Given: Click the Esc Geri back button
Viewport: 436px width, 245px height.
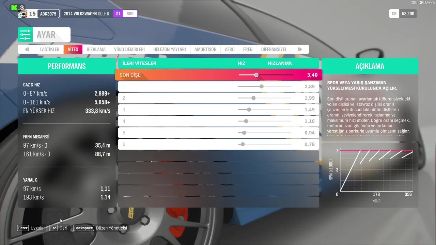Looking at the screenshot, I should click(x=58, y=228).
